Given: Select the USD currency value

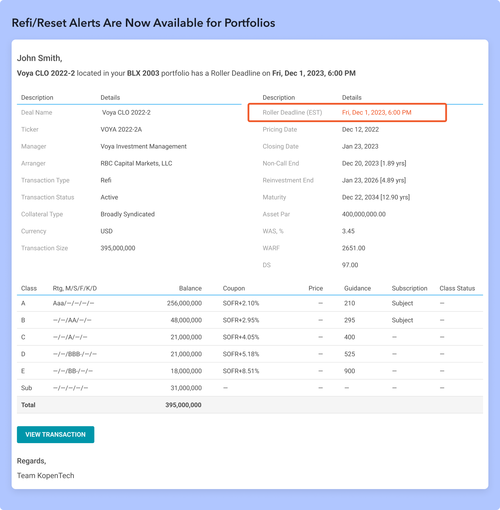Looking at the screenshot, I should [106, 231].
